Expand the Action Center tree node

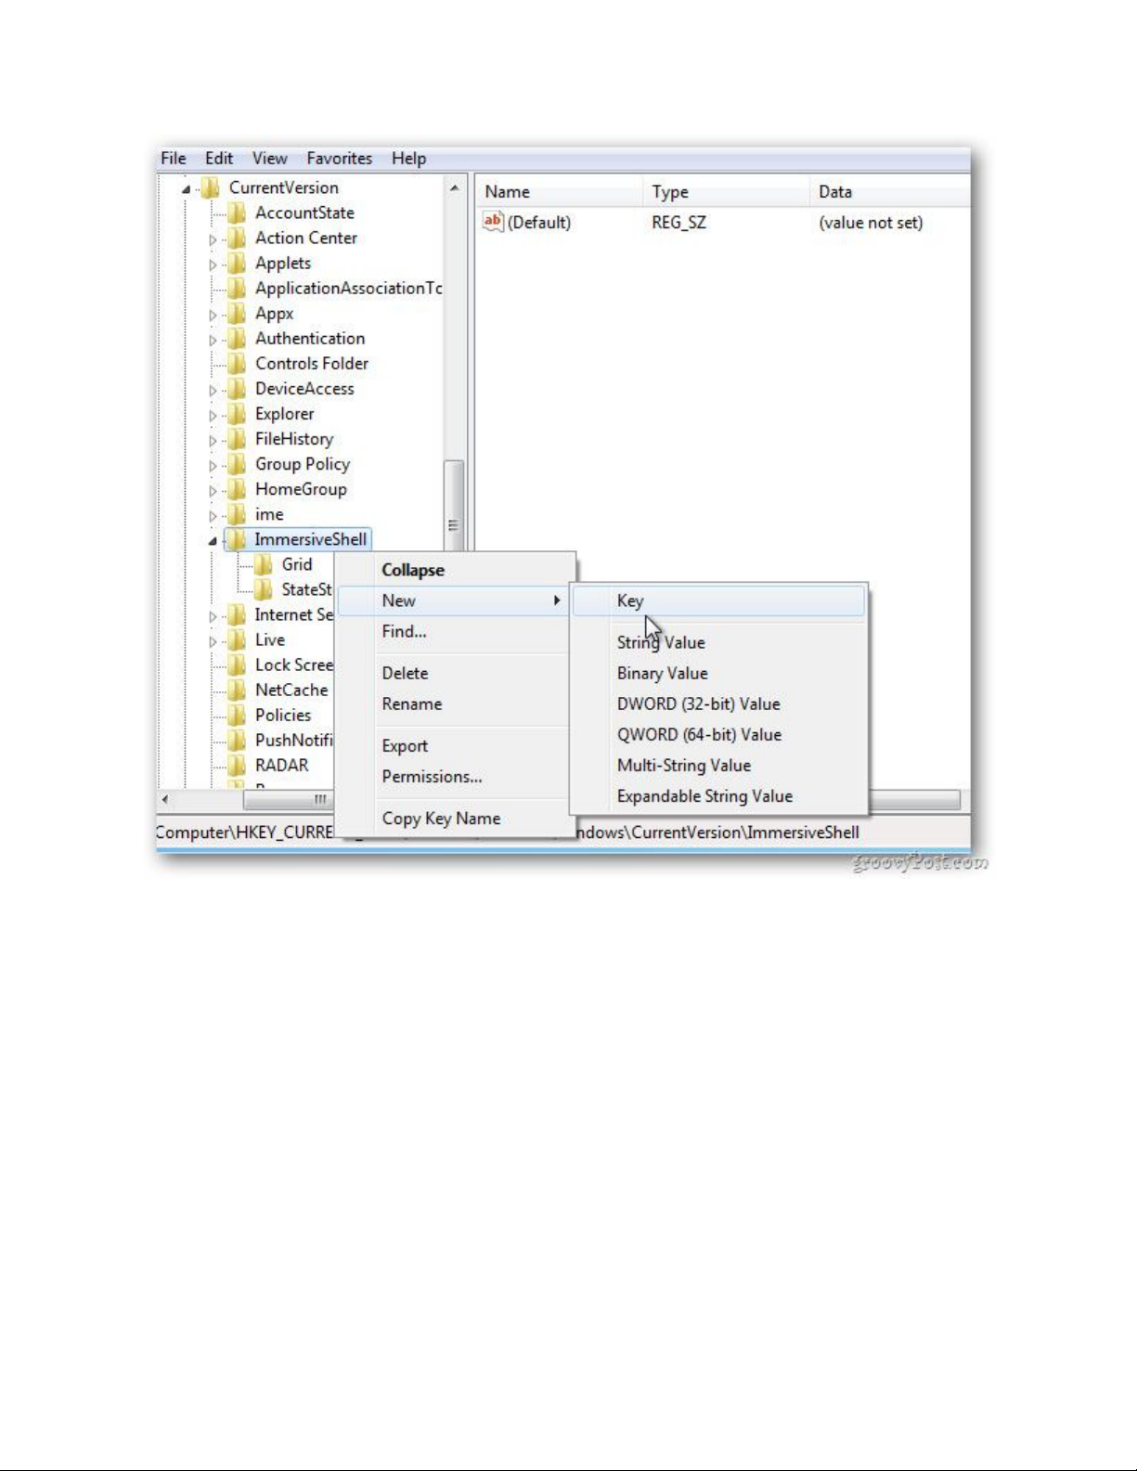click(213, 239)
